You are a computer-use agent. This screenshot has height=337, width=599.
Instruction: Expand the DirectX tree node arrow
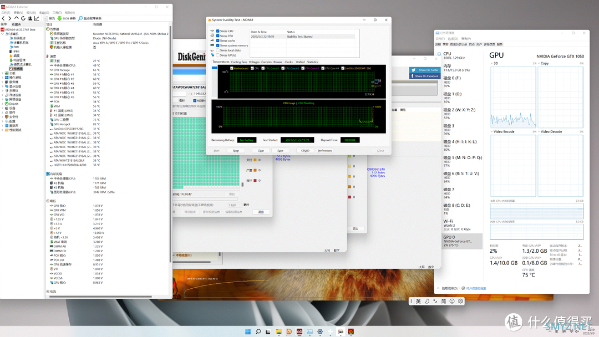click(3, 104)
